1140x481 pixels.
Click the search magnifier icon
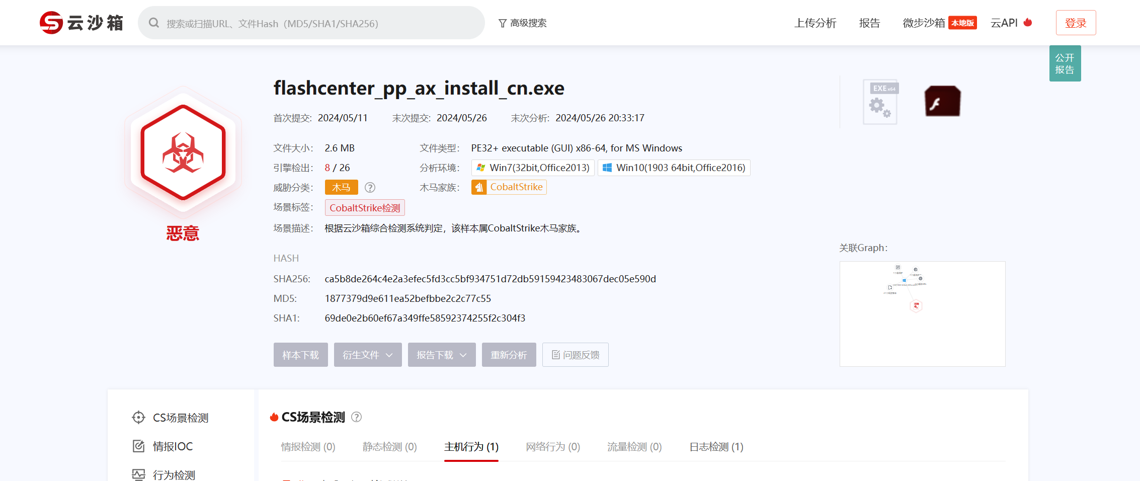(x=154, y=23)
